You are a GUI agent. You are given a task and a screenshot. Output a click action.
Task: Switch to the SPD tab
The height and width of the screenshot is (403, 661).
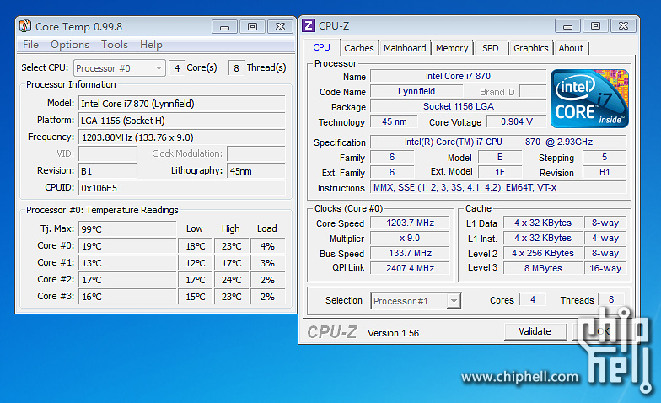(491, 48)
